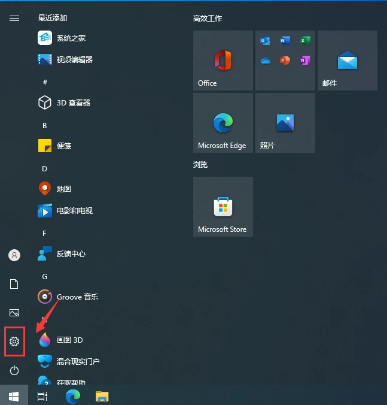Open File Explorer from the taskbar
This screenshot has height=405, width=387.
tap(102, 397)
